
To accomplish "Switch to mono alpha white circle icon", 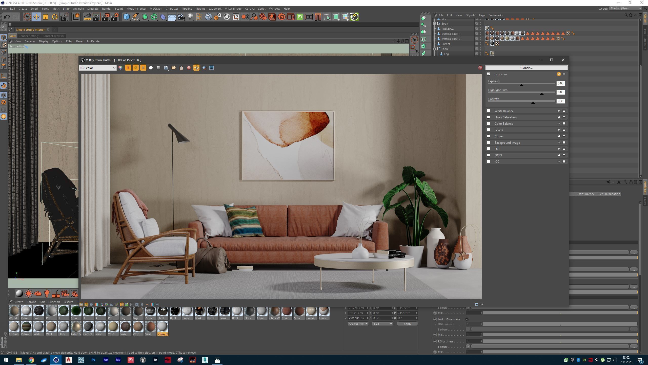I will [x=151, y=68].
